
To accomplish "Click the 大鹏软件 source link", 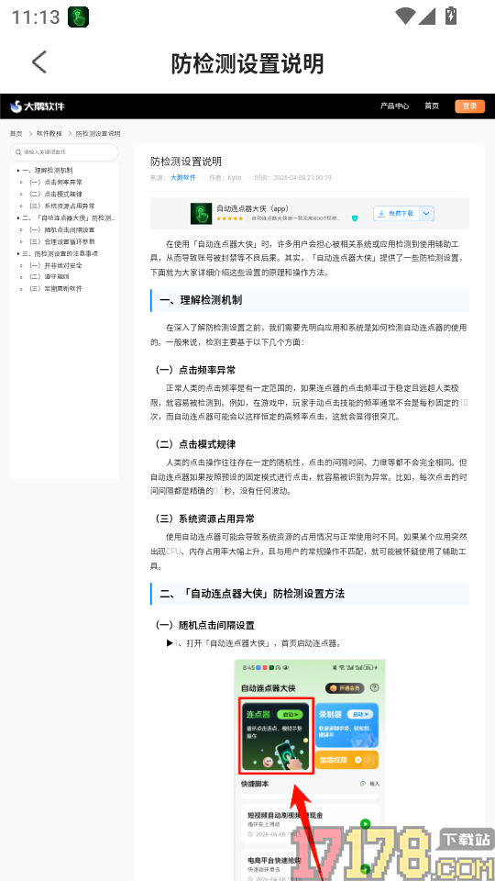I will click(x=183, y=177).
